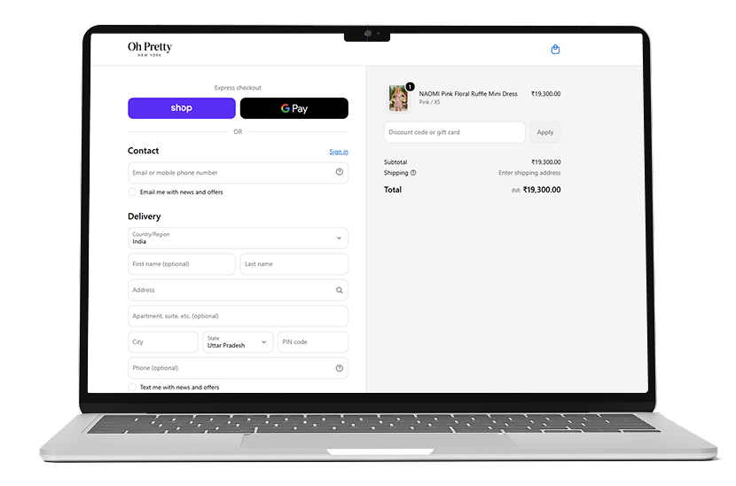Pay with Google Pay button
Image resolution: width=736 pixels, height=486 pixels.
tap(294, 108)
